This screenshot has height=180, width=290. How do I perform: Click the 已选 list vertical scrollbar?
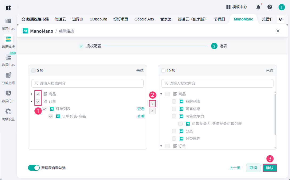[x=275, y=114]
